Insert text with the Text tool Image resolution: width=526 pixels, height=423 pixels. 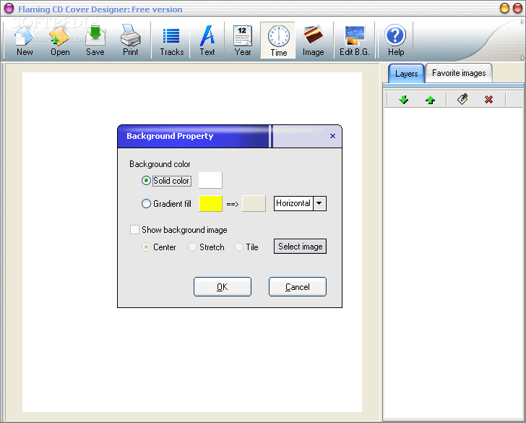point(207,40)
